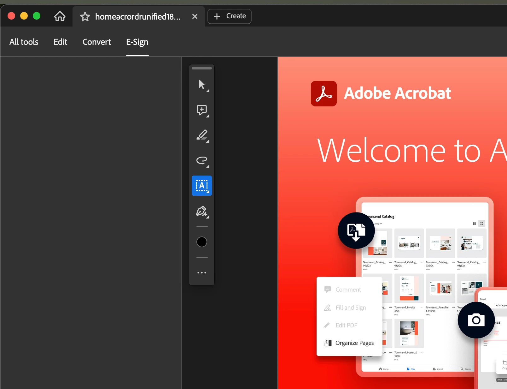Select the E-Sign tab
Viewport: 507px width, 389px height.
point(137,42)
